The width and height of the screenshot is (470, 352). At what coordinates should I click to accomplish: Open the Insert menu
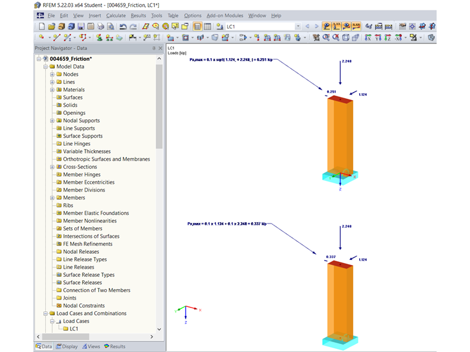pyautogui.click(x=95, y=15)
